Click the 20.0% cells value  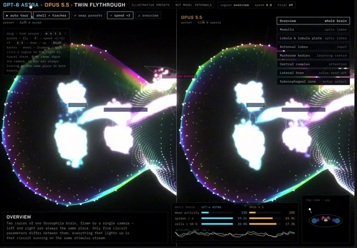(x=242, y=224)
